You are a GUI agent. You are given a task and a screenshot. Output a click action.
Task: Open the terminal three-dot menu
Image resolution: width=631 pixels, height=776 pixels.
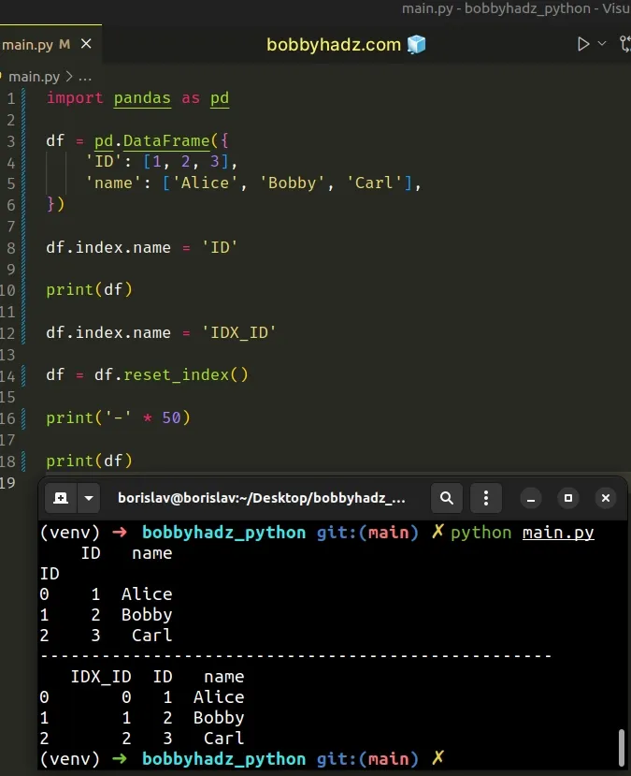click(486, 498)
